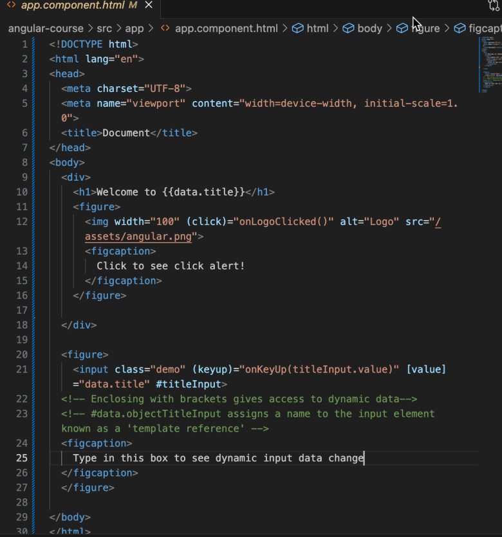Viewport: 502px width, 537px height.
Task: Click the symbol cube icon beside html breadcrumb
Action: coord(297,28)
